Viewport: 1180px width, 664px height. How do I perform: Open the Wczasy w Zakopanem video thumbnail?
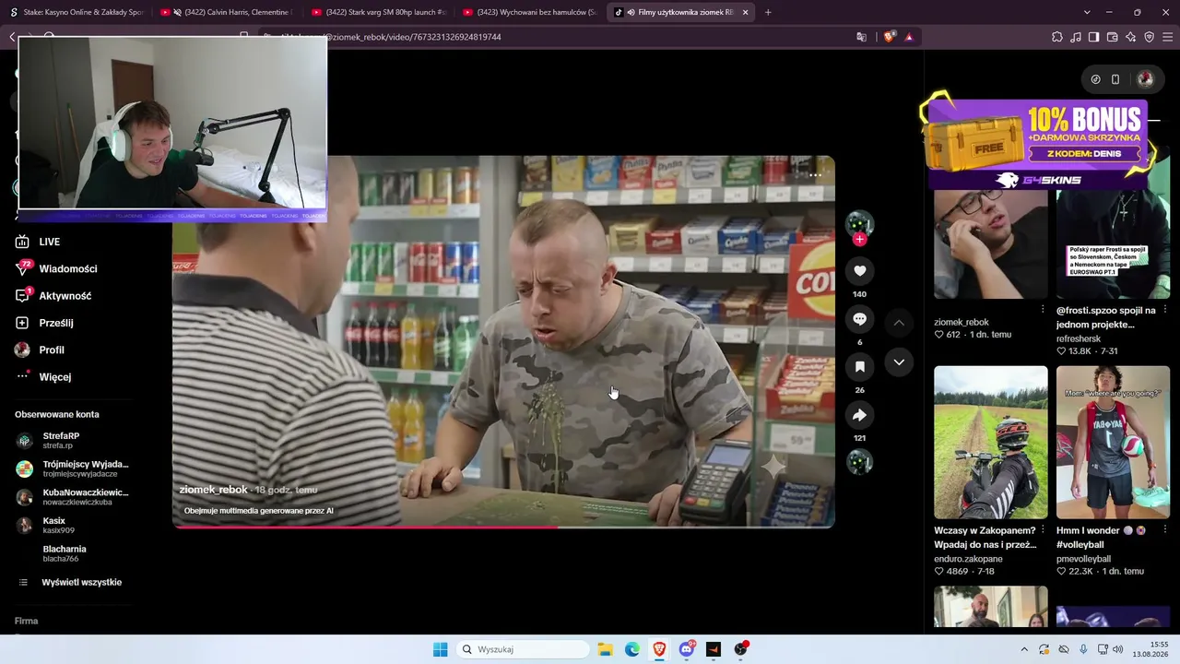990,443
